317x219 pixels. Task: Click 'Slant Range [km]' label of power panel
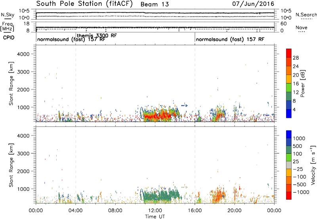point(11,83)
